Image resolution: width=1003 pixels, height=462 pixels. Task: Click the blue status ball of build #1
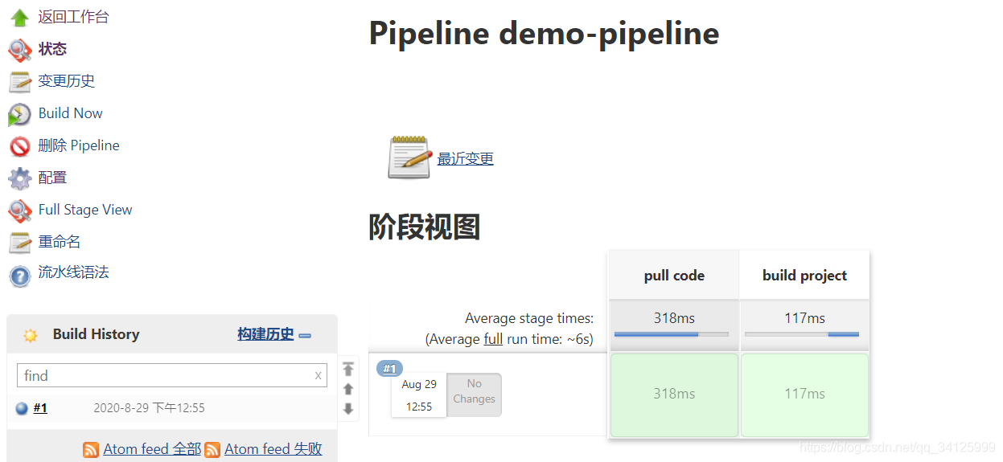(22, 408)
